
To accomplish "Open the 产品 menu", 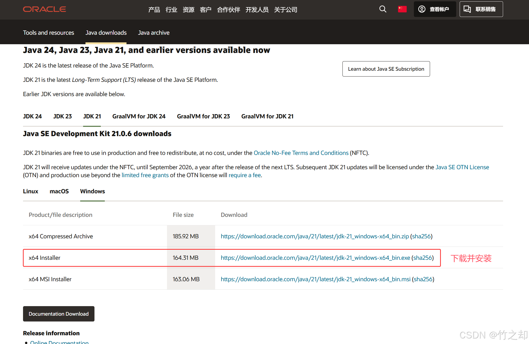I will coord(154,10).
